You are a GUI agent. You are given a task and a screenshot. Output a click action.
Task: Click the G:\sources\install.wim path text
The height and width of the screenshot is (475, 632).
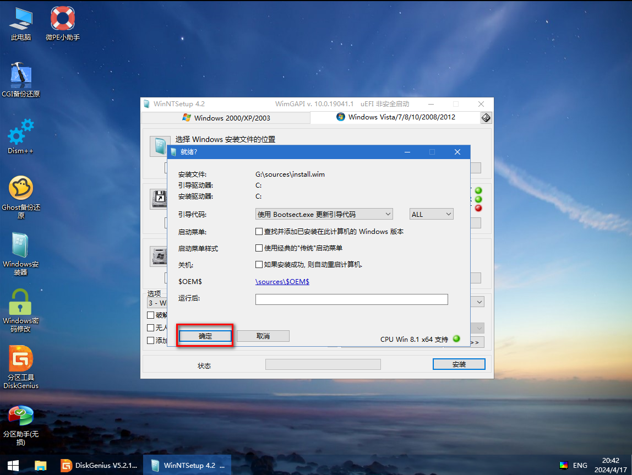[290, 174]
